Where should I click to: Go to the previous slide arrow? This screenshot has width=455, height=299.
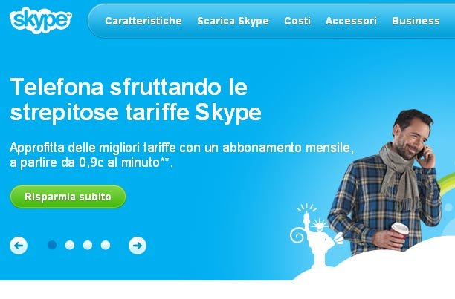pos(19,246)
